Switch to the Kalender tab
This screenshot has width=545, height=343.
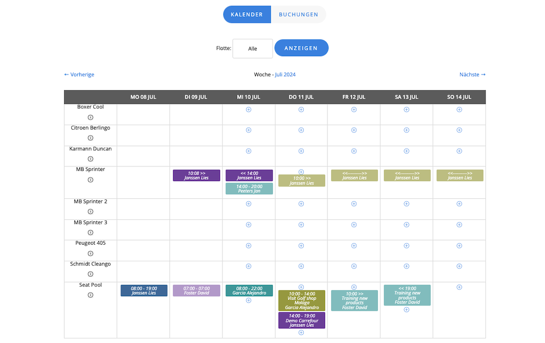coord(247,15)
